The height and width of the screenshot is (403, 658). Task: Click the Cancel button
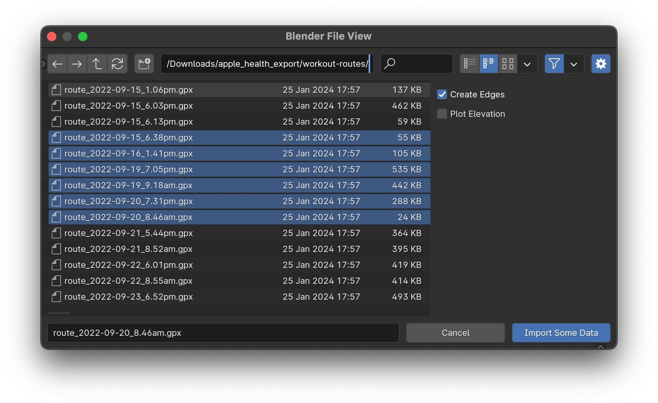point(455,333)
